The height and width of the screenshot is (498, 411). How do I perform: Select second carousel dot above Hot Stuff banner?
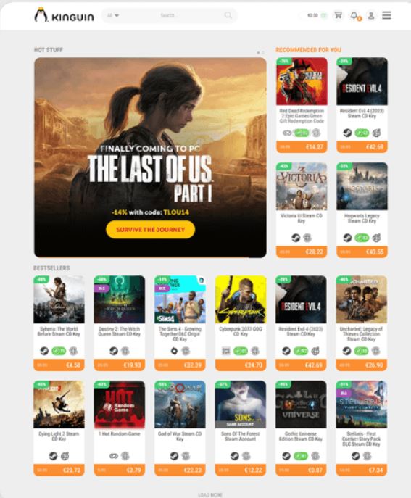click(263, 52)
